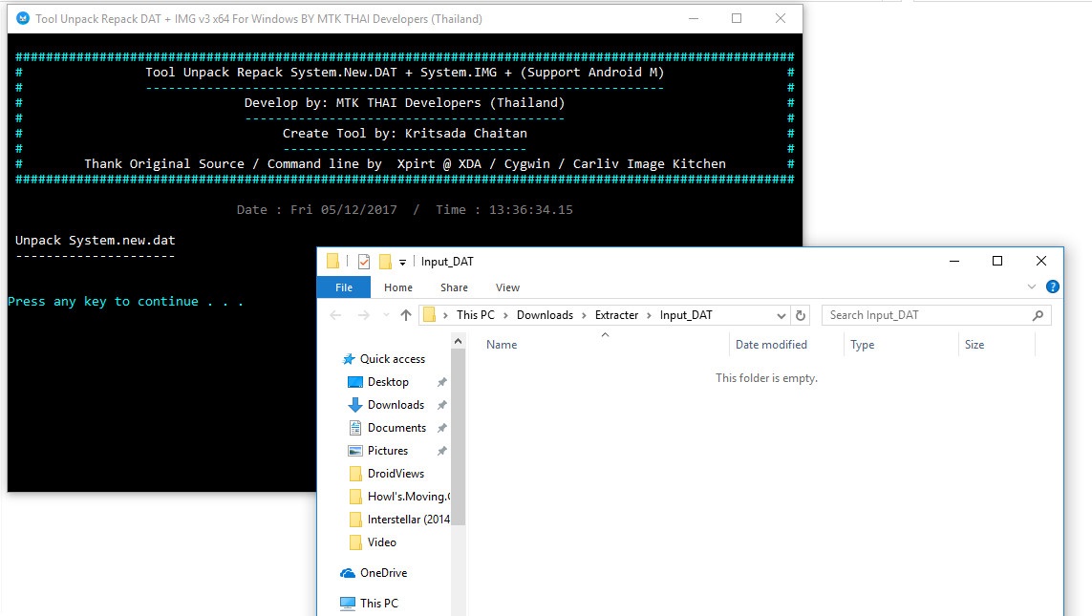Open the DroidViews folder in sidebar
Image resolution: width=1092 pixels, height=616 pixels.
pyautogui.click(x=396, y=474)
